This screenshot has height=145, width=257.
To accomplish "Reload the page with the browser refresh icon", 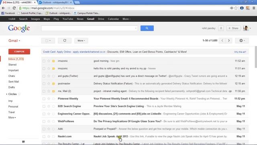I will click(14, 8).
